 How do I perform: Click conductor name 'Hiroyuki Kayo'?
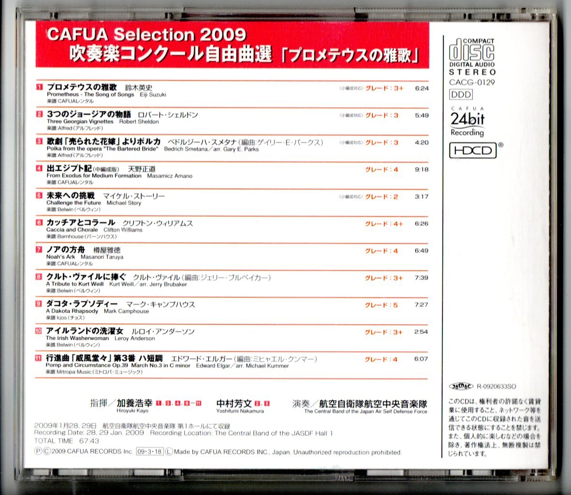(x=132, y=411)
